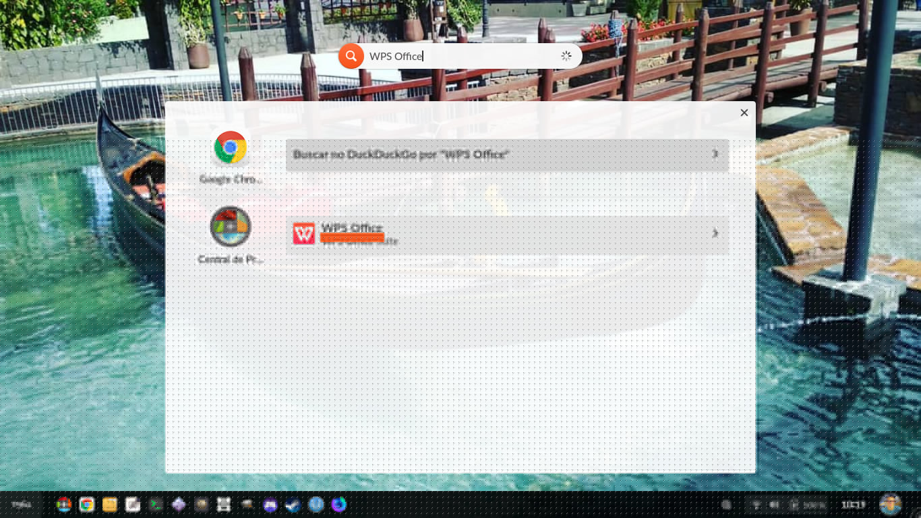Open the yellow file manager taskbar icon

pos(110,505)
